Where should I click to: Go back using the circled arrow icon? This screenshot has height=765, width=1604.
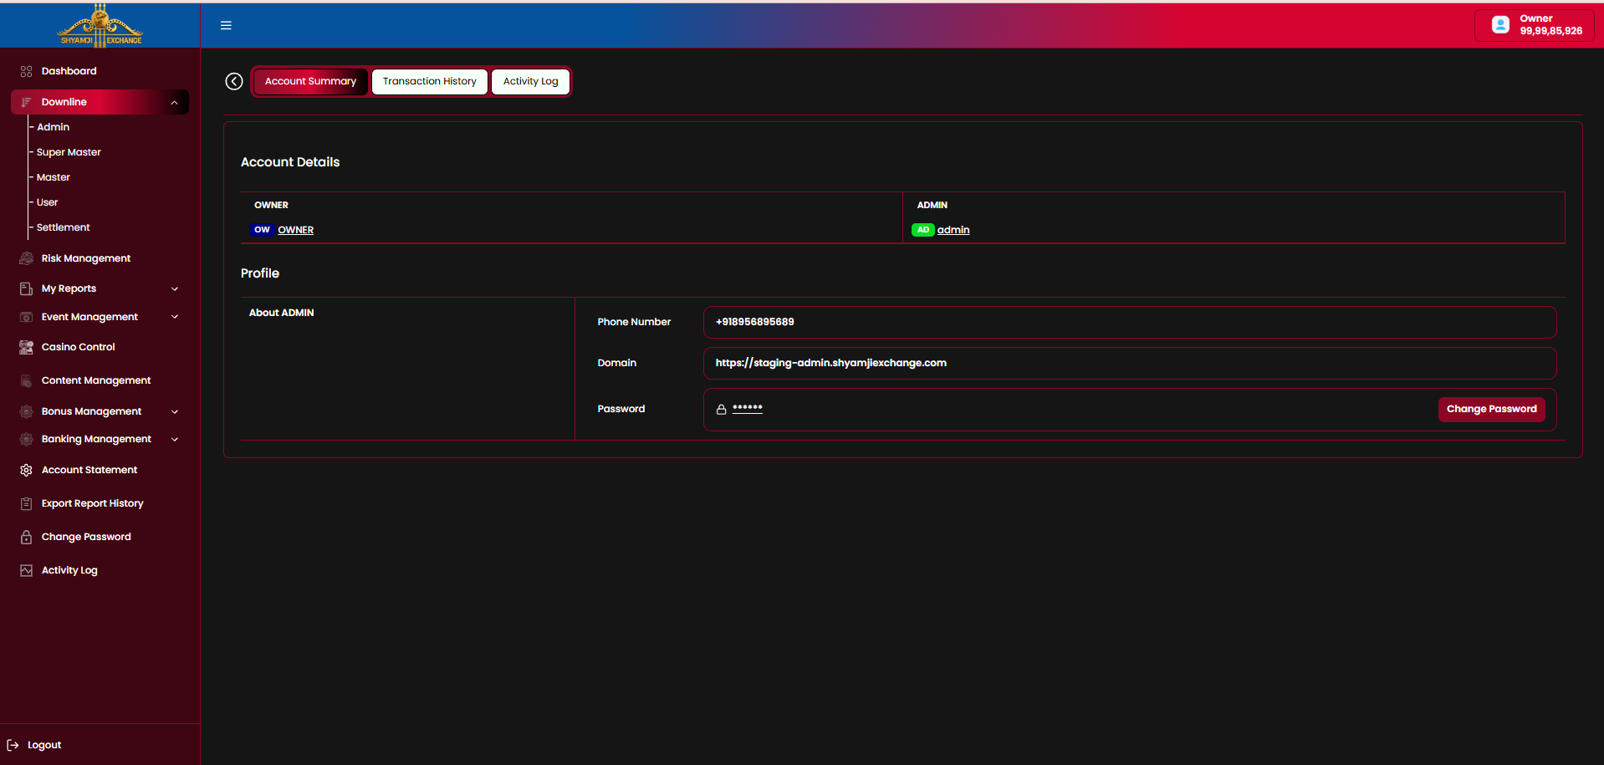(234, 81)
